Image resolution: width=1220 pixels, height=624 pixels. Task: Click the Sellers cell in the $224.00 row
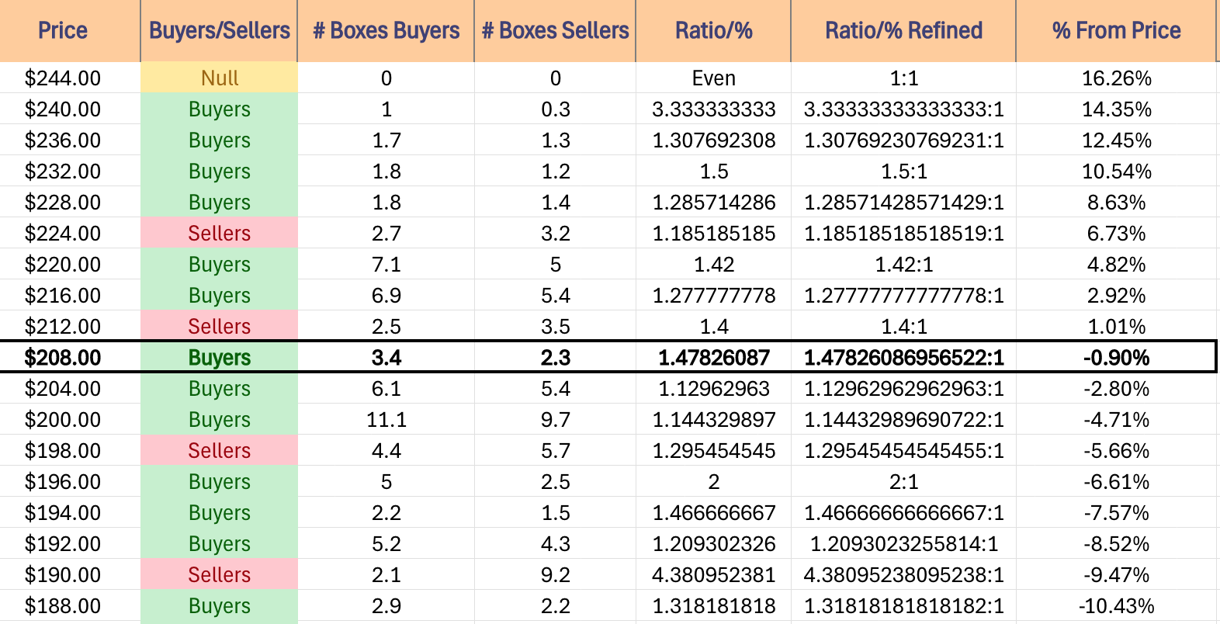219,233
